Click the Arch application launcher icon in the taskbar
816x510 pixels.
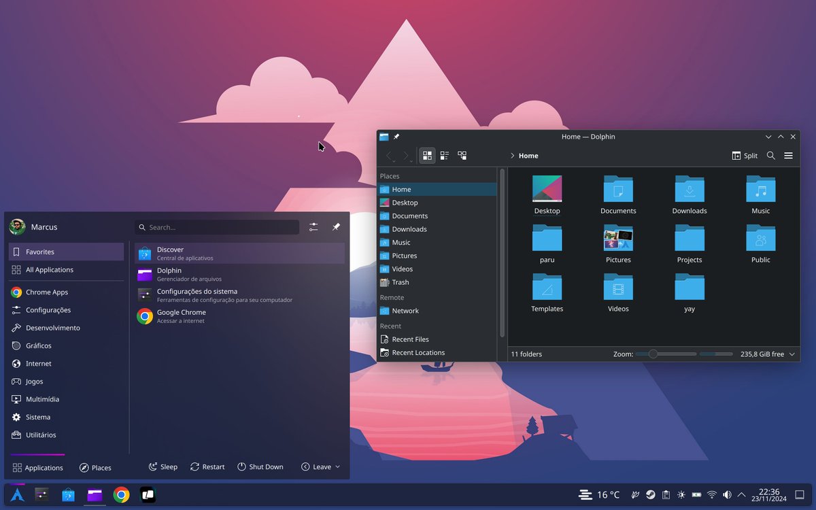coord(17,495)
